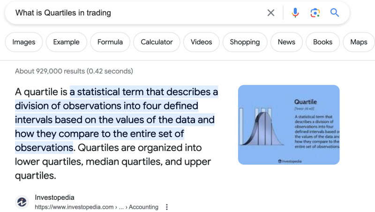Switch to the Videos tab
Viewport: 375px width, 212px height.
click(x=201, y=42)
